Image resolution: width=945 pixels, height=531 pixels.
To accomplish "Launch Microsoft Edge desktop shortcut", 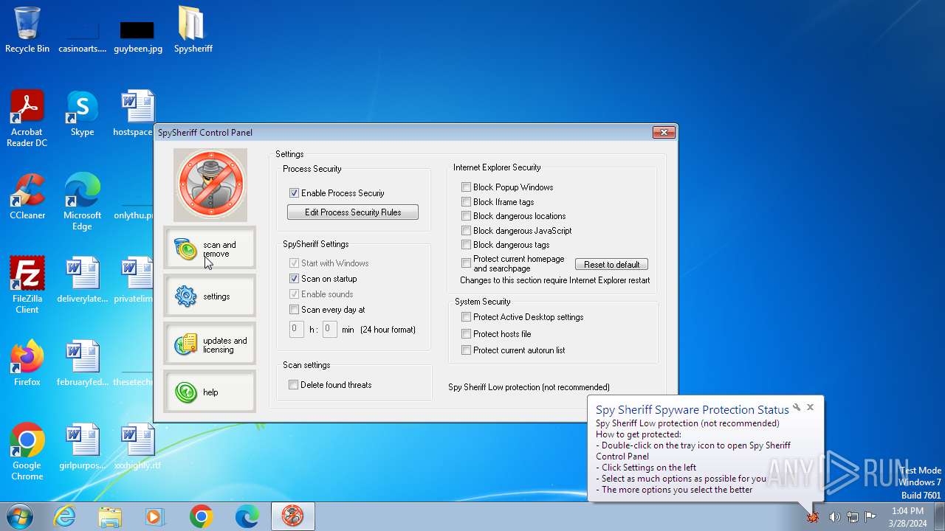I will point(82,202).
